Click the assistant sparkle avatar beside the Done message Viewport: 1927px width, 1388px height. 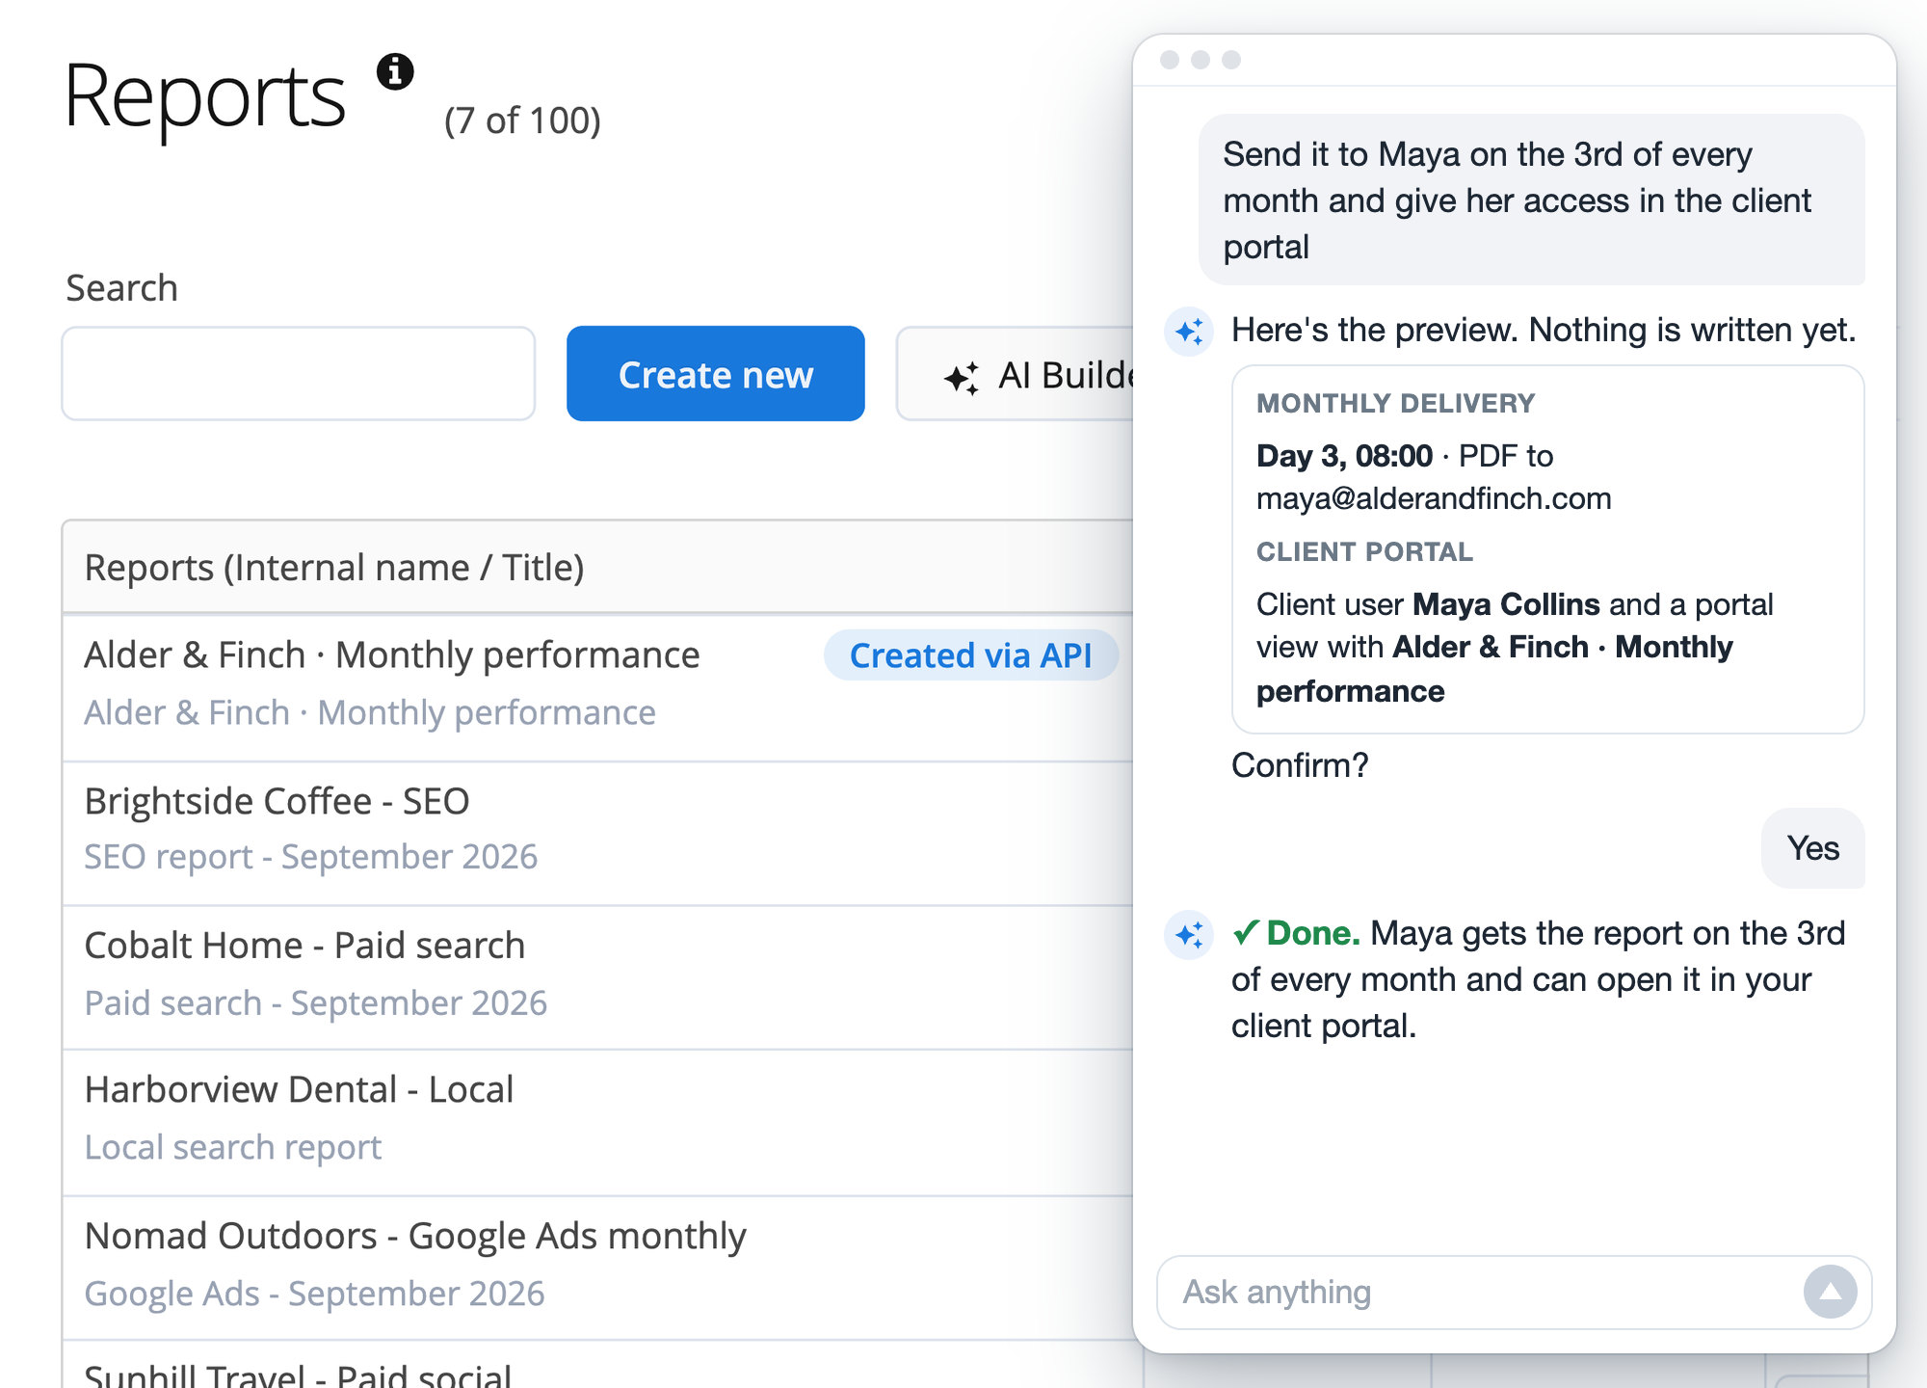coord(1189,934)
